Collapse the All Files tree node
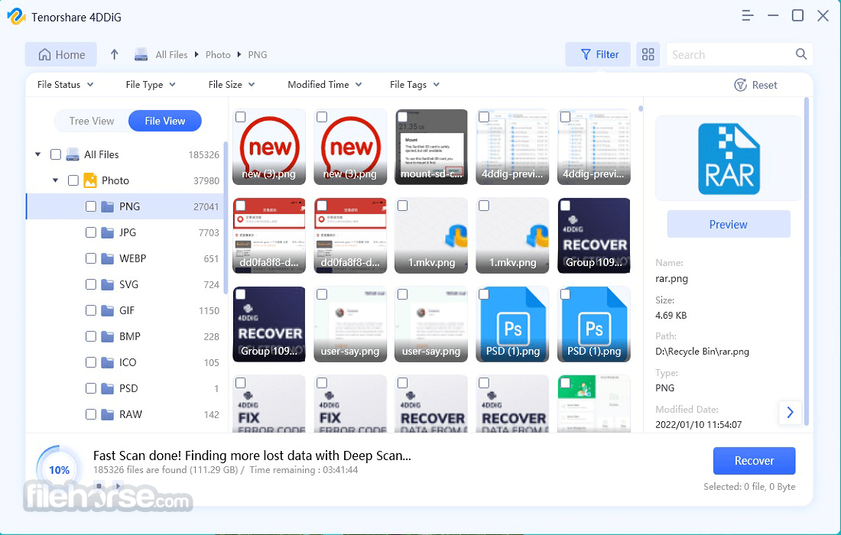Image resolution: width=841 pixels, height=535 pixels. click(x=37, y=154)
